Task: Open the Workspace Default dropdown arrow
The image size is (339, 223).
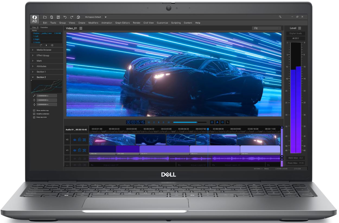Action: click(106, 17)
